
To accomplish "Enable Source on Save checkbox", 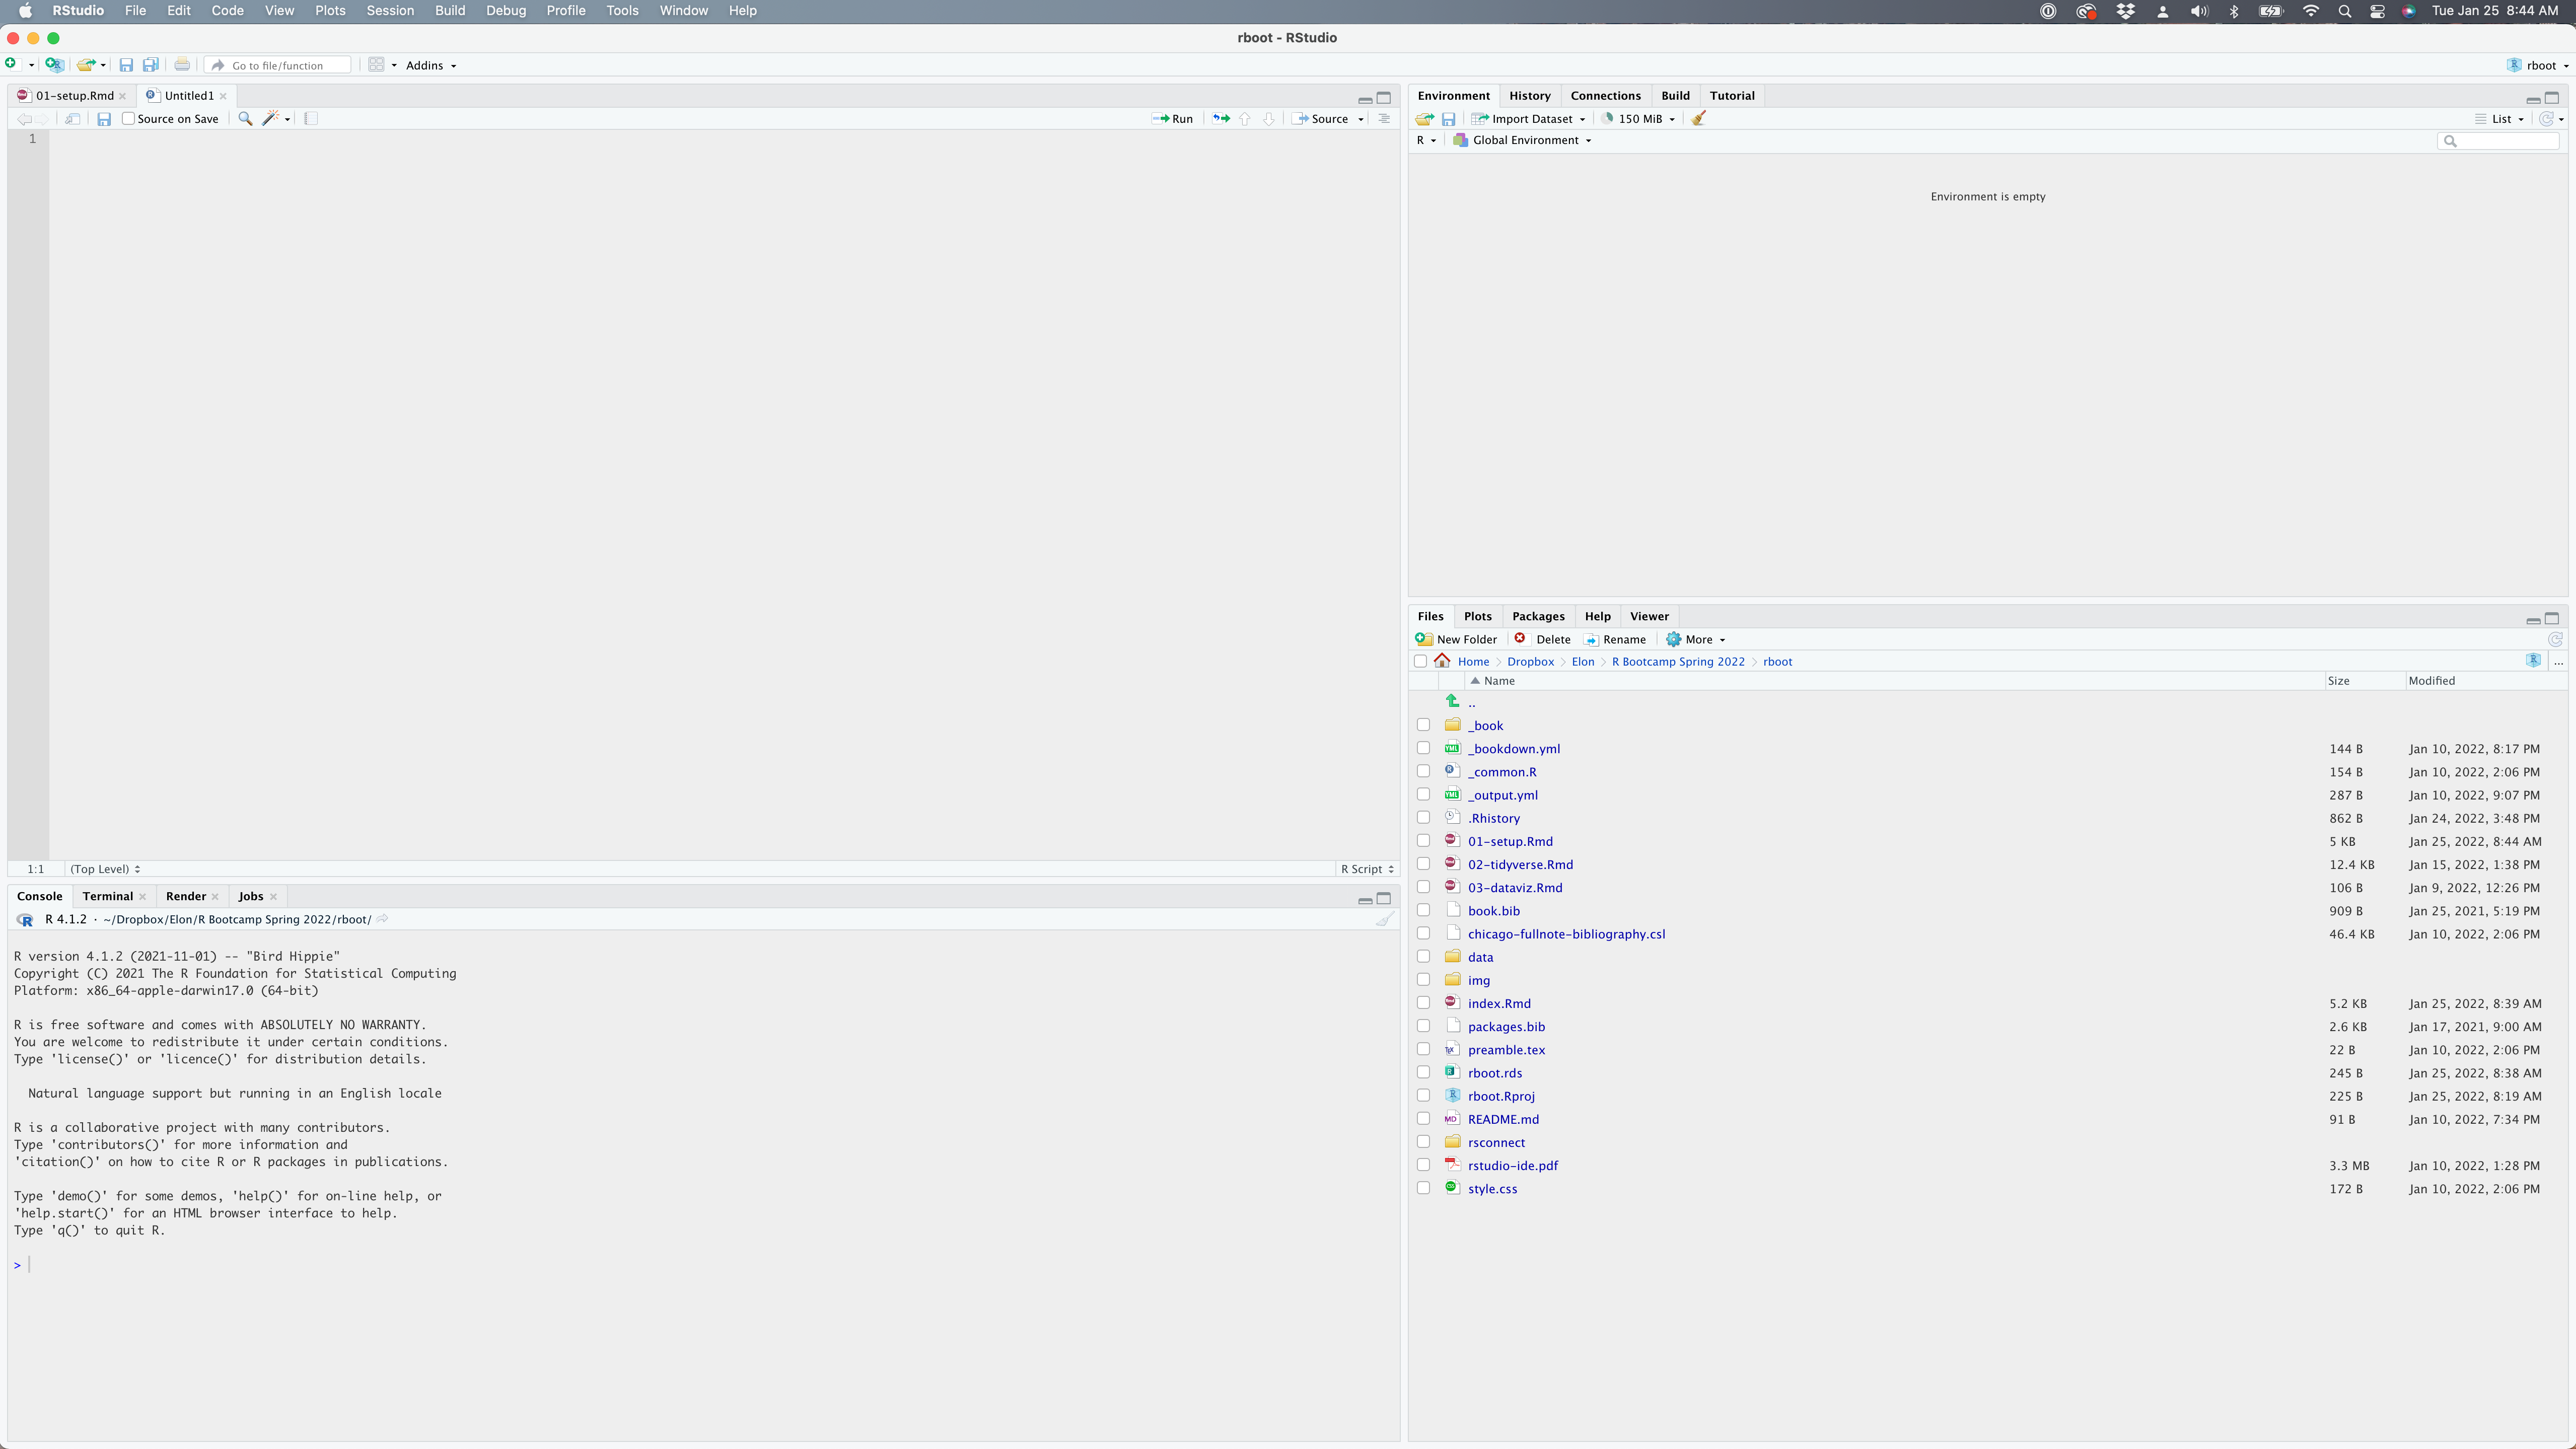I will (x=128, y=119).
